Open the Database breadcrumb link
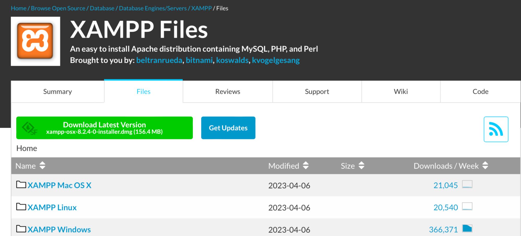 (x=102, y=8)
